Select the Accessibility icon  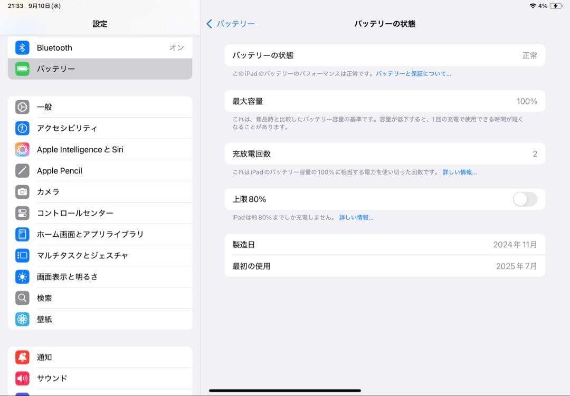[22, 128]
